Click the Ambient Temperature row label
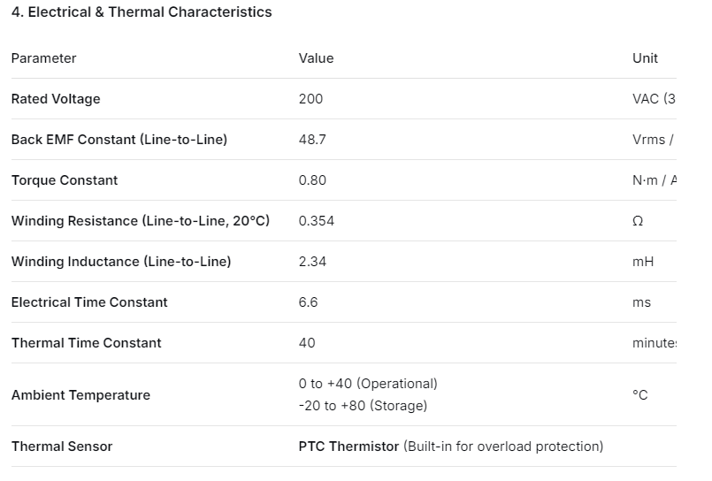 [80, 395]
